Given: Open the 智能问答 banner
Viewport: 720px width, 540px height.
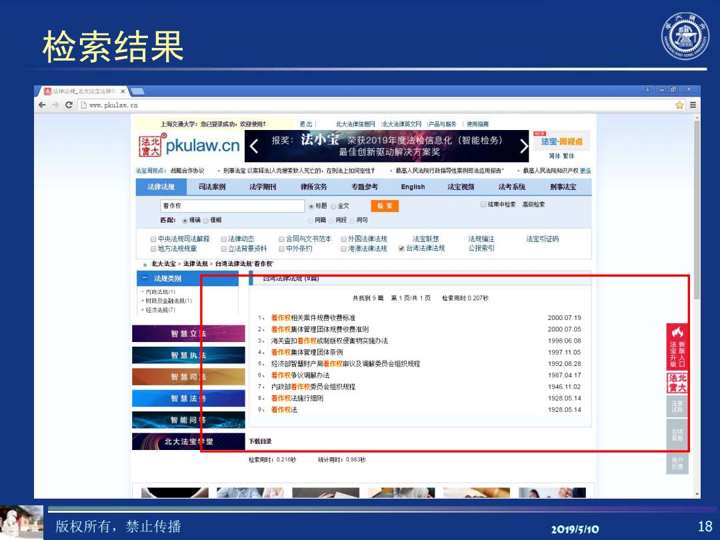Looking at the screenshot, I should (188, 420).
